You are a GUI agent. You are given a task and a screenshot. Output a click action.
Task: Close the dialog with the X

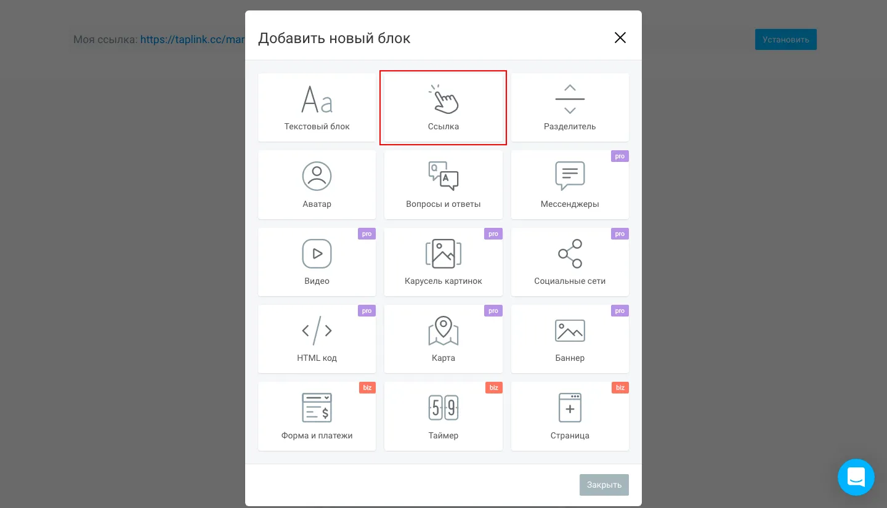(620, 38)
